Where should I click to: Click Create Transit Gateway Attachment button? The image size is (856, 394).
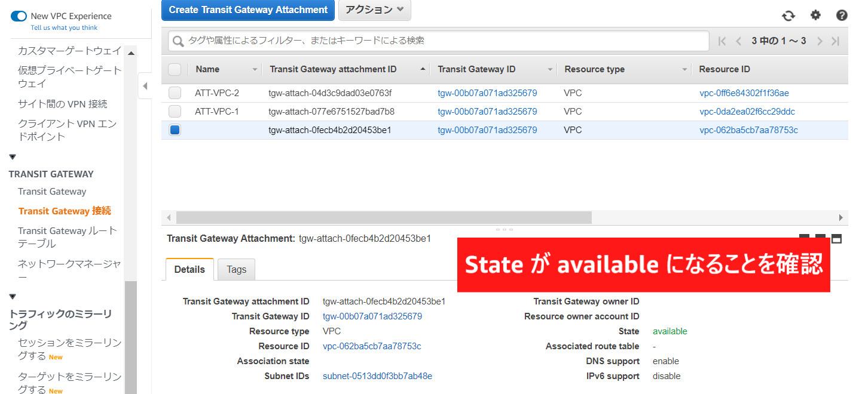(x=248, y=10)
